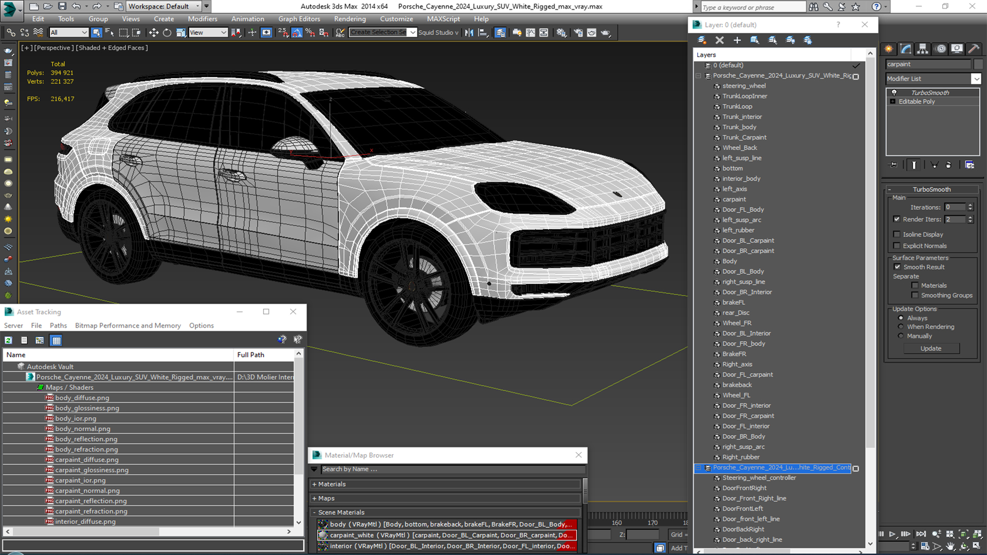Open the Graph Editors menu
The width and height of the screenshot is (987, 555).
coord(299,19)
